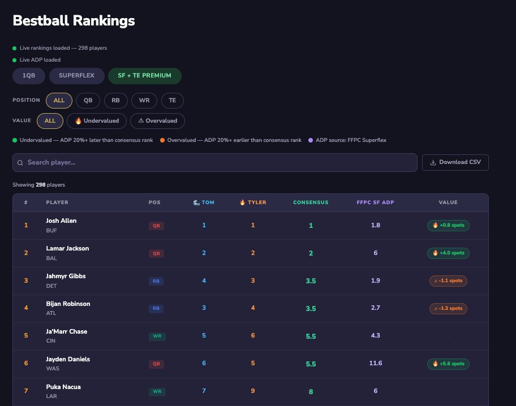This screenshot has height=406, width=516.
Task: Show only Overvalued players
Action: coord(157,121)
